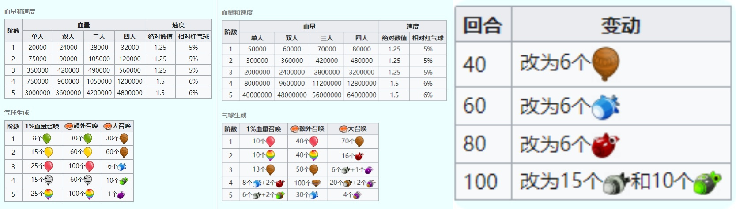Click the ceramic bloon beside 60个
736x209 pixels.
click(124, 152)
